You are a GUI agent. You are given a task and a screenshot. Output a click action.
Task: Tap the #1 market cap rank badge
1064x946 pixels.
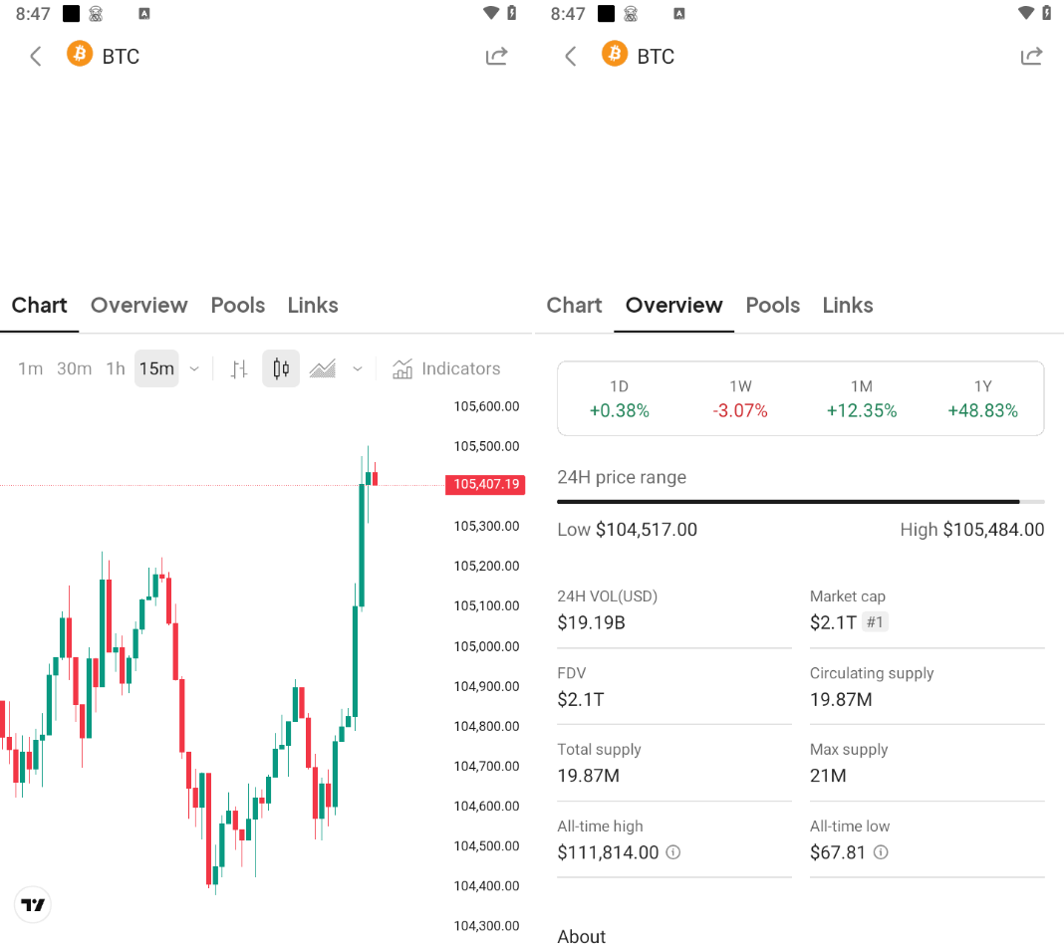[876, 621]
